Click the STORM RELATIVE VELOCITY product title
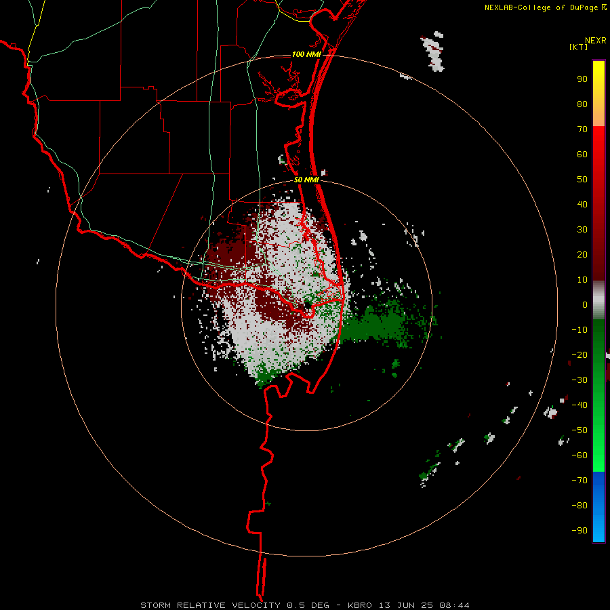This screenshot has height=610, width=610. (x=210, y=605)
